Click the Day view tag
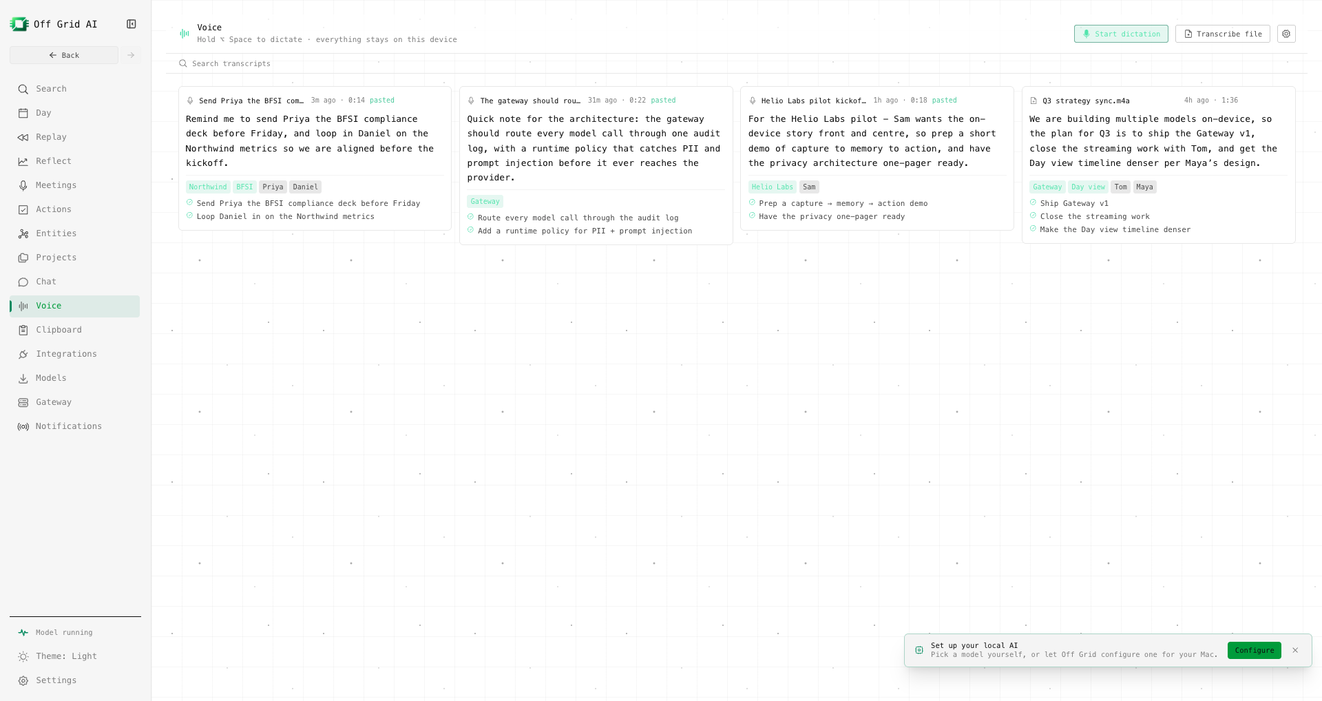 coord(1088,187)
